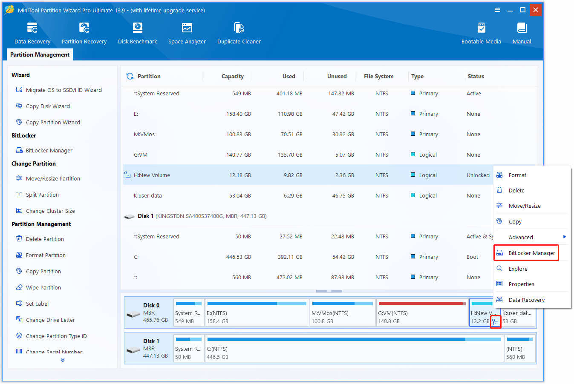Click the refresh icon beside the Partition header
This screenshot has width=574, height=384.
click(x=130, y=76)
